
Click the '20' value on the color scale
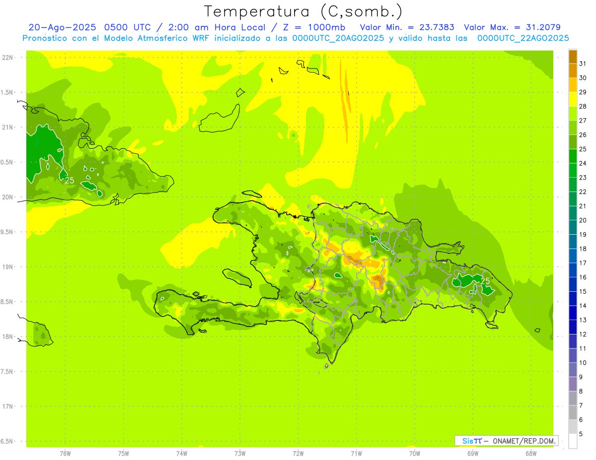(583, 220)
